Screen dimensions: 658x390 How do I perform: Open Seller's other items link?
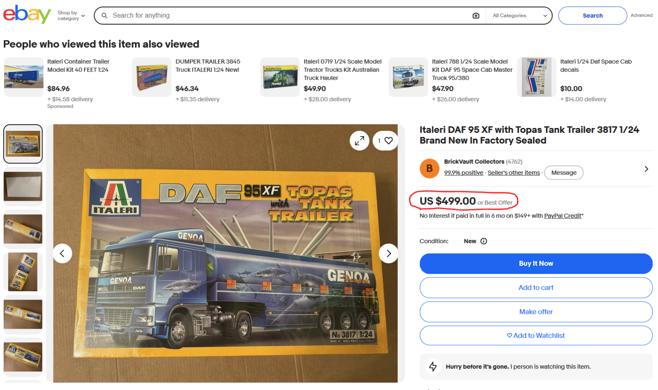pos(514,173)
